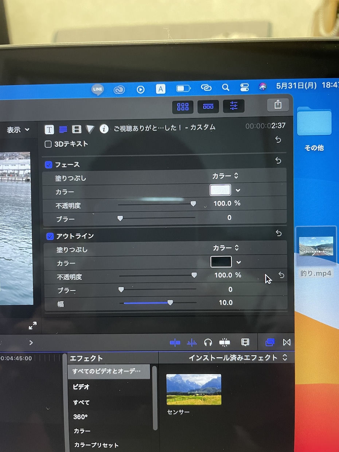Toggle solo headphones icon

(x=208, y=342)
